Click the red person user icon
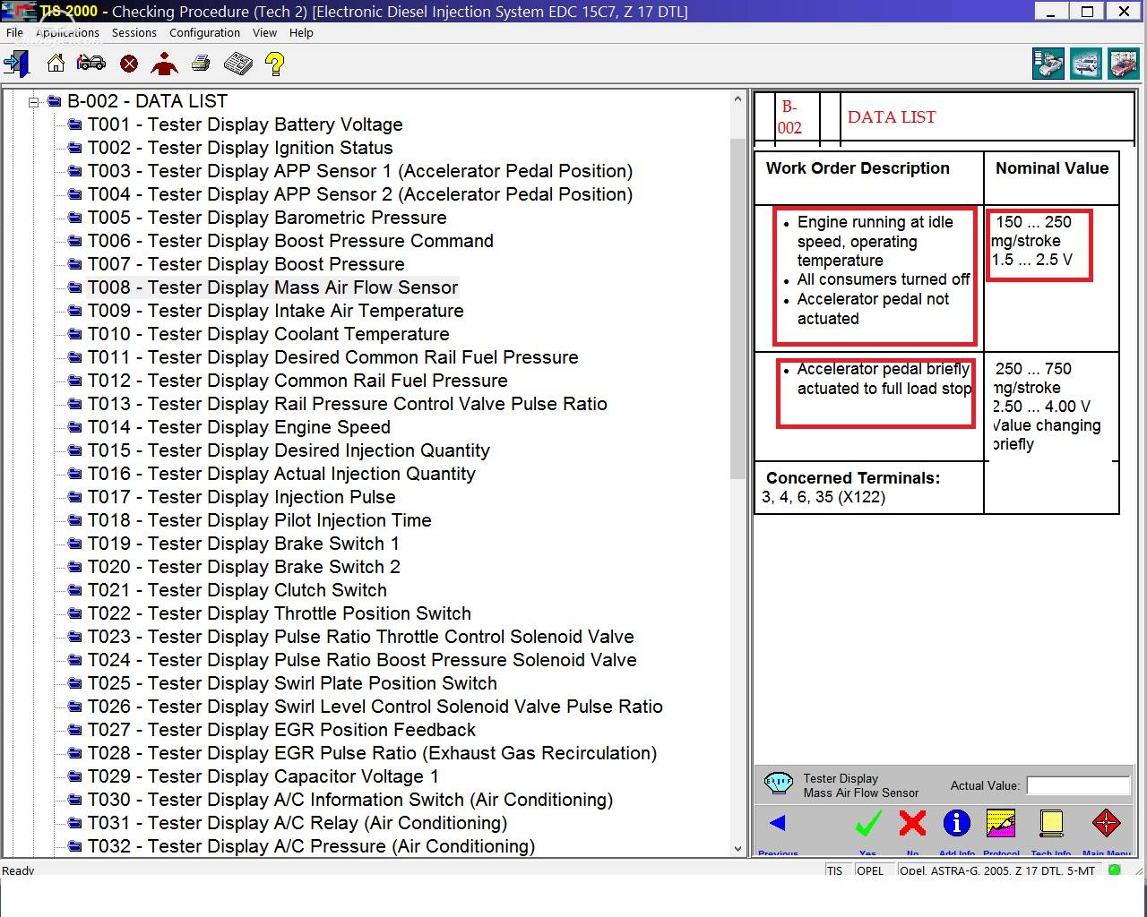This screenshot has height=917, width=1147. [164, 64]
